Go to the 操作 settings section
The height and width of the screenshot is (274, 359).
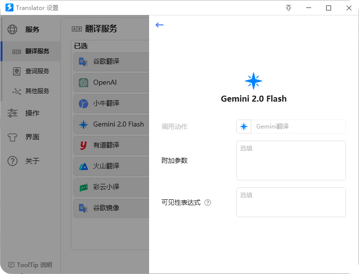click(x=30, y=113)
